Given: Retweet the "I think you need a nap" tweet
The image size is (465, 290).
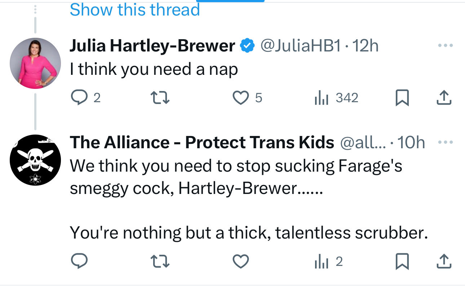Looking at the screenshot, I should pyautogui.click(x=160, y=98).
